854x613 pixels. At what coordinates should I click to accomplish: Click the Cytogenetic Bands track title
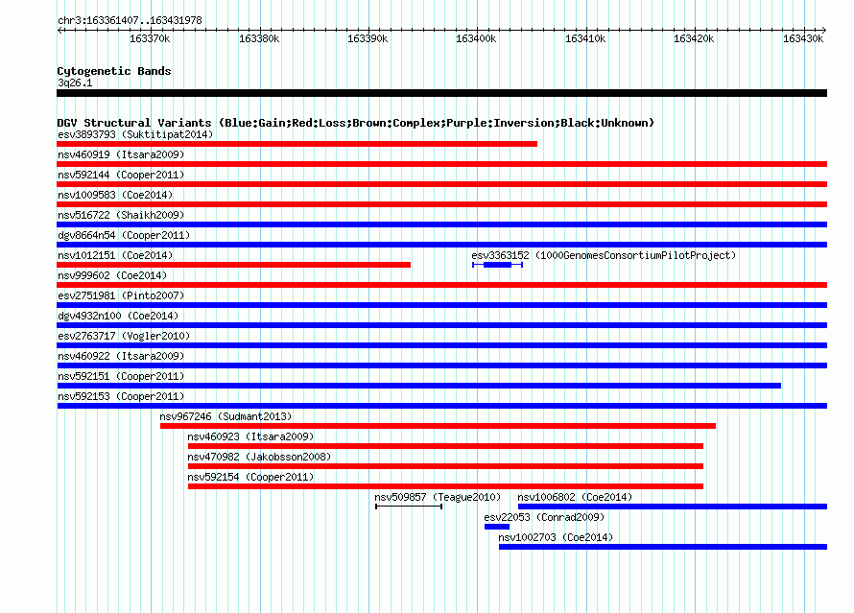[x=114, y=71]
